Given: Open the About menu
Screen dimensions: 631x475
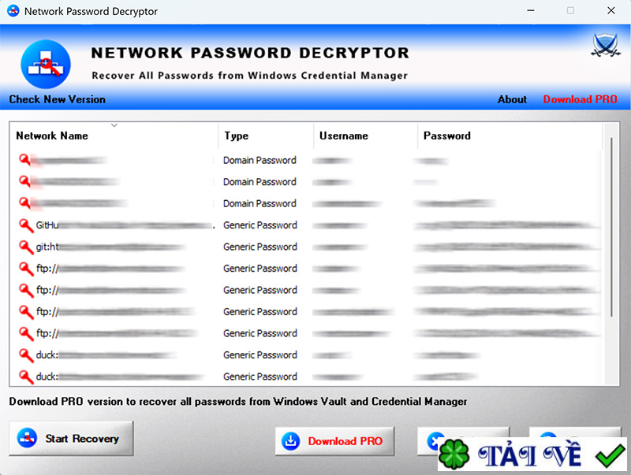Looking at the screenshot, I should (x=512, y=100).
